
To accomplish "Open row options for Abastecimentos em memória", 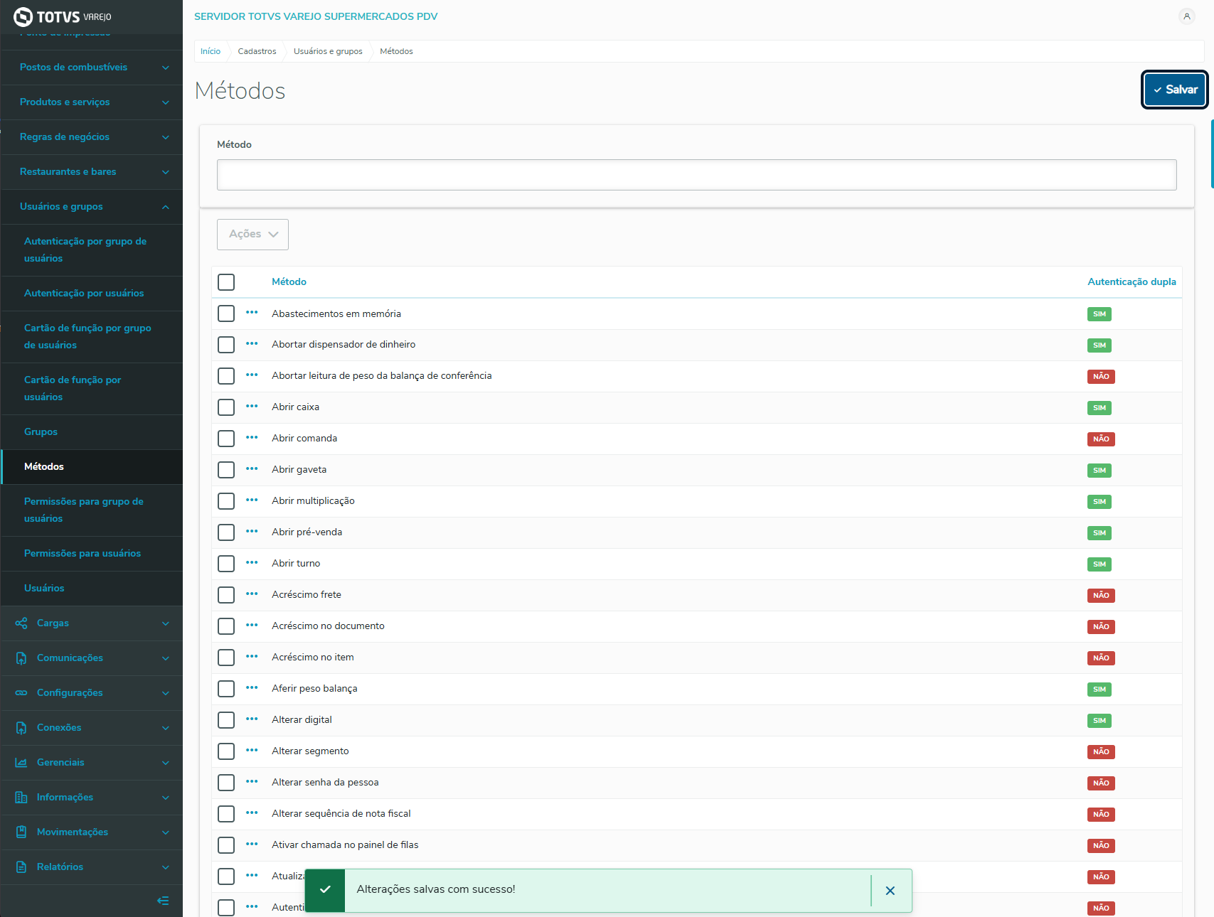I will point(252,313).
